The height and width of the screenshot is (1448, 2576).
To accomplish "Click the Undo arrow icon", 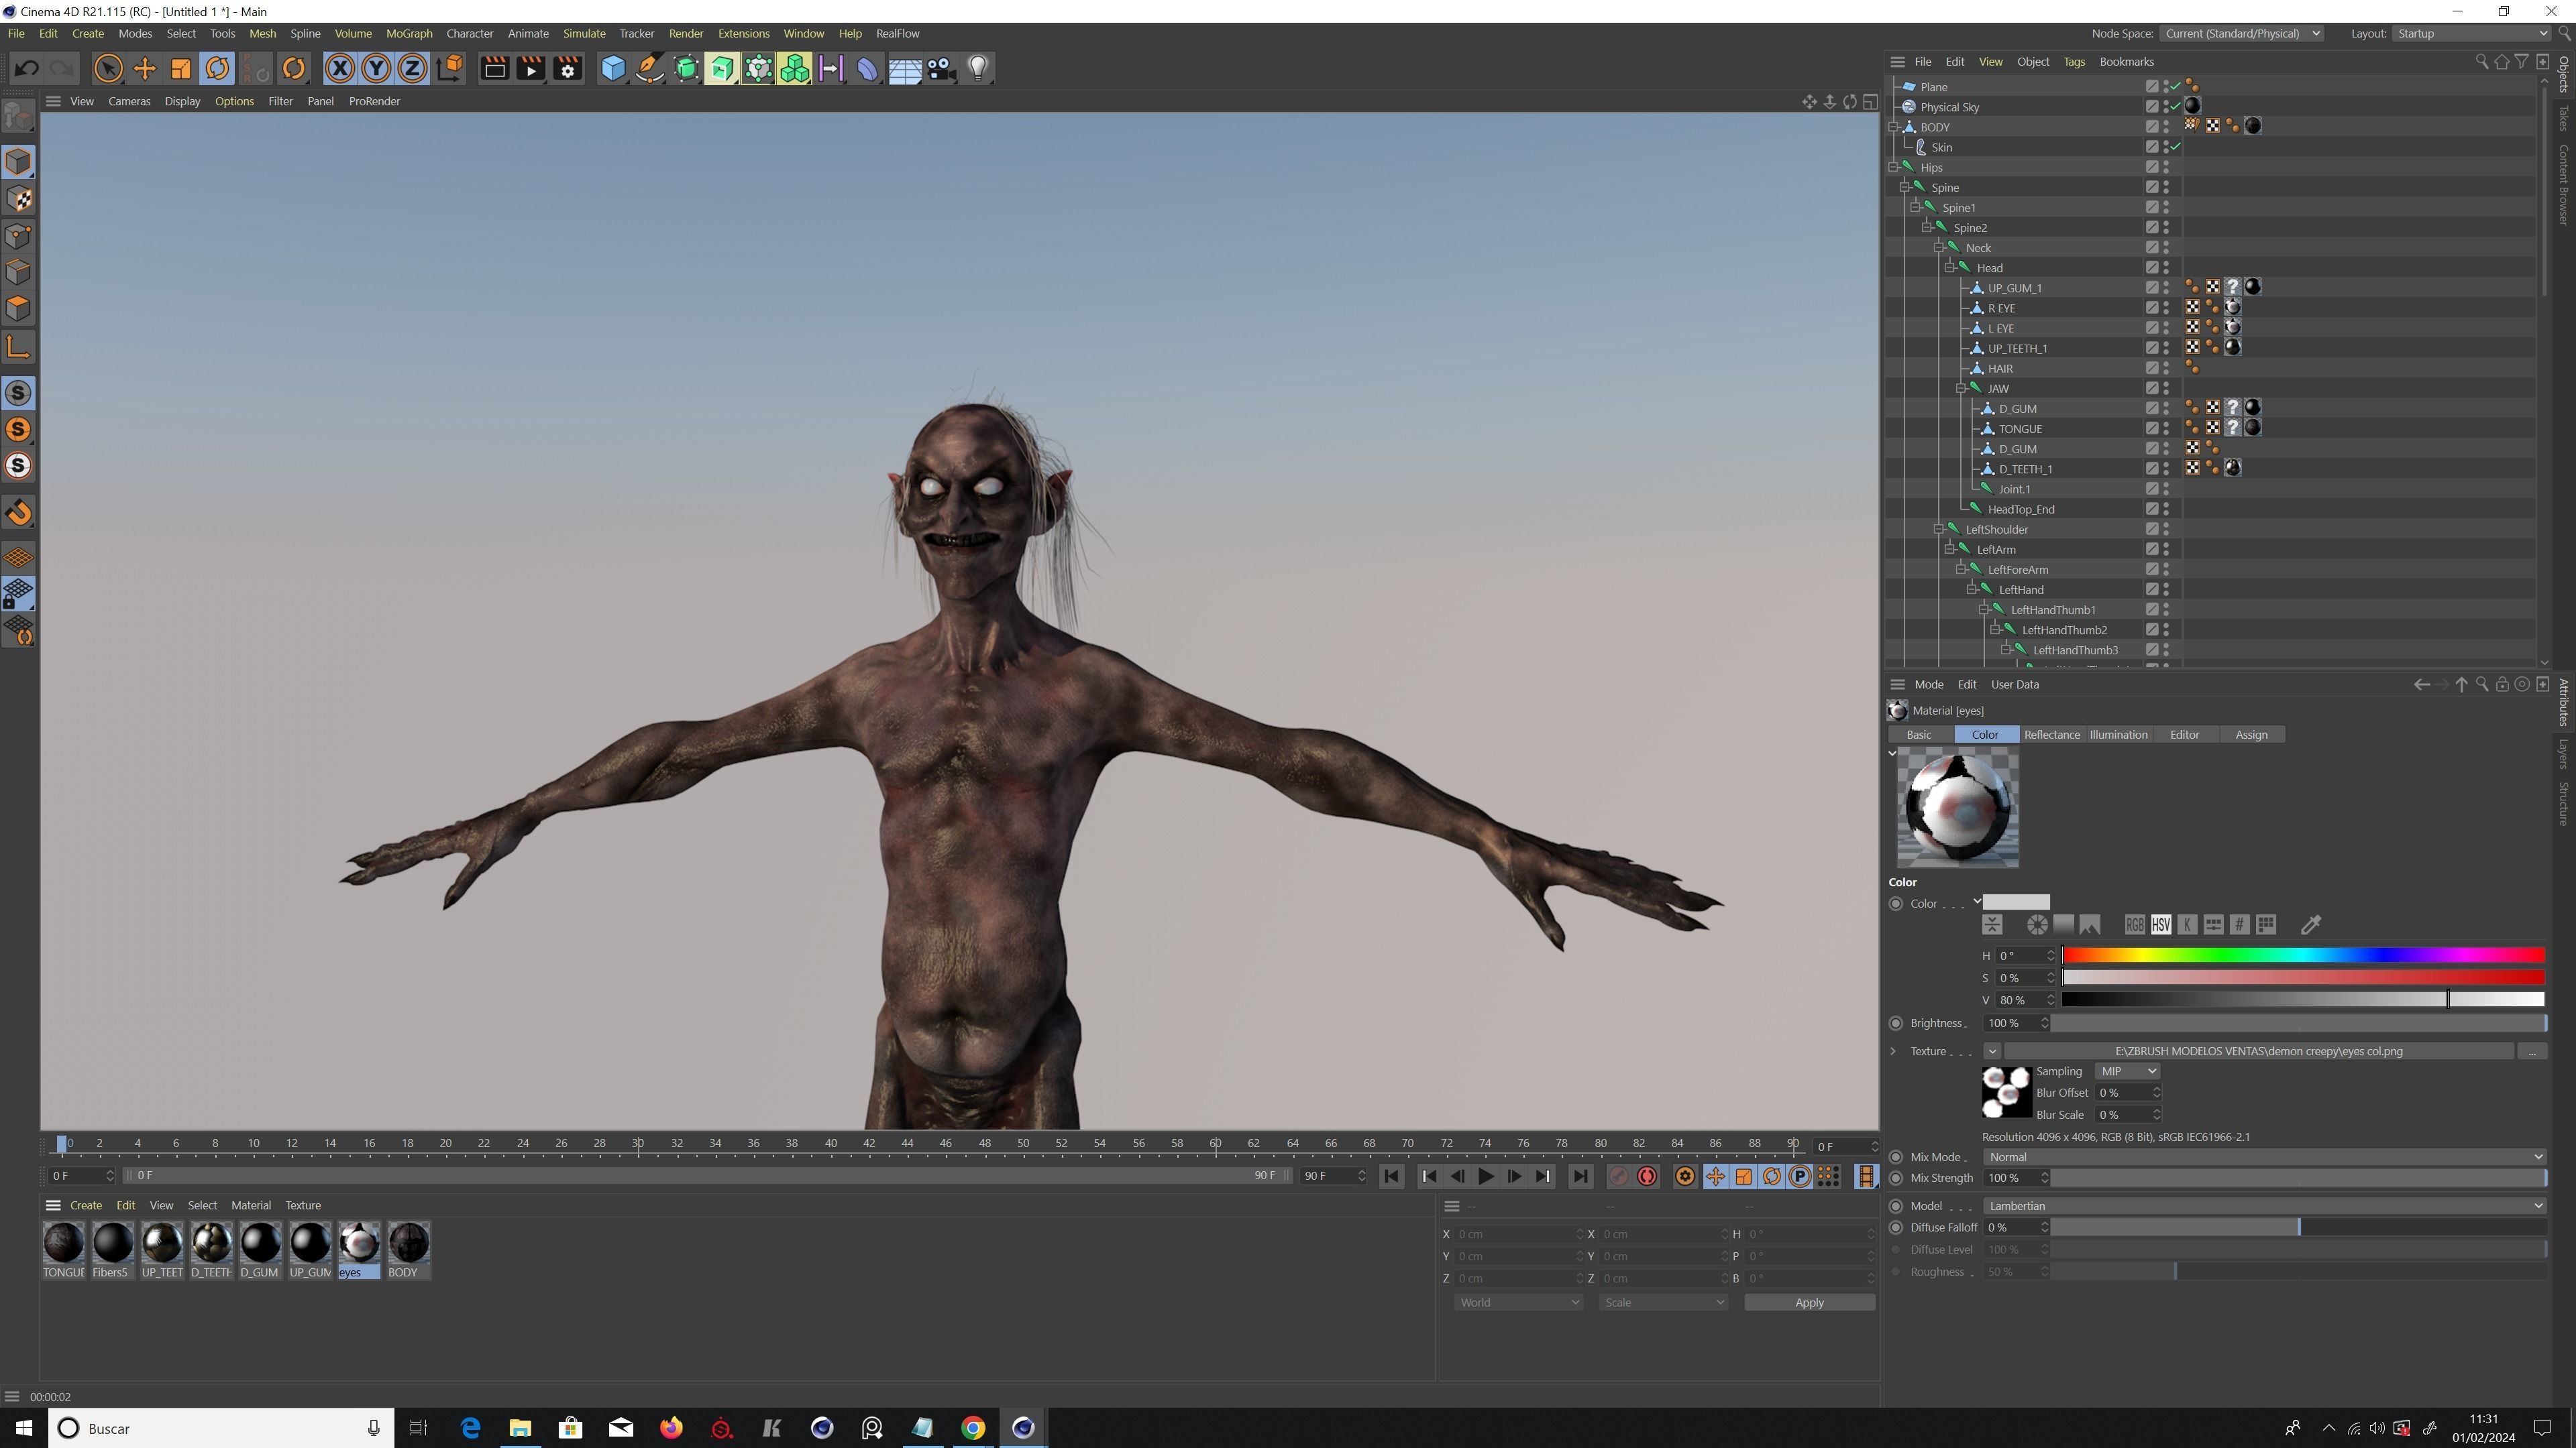I will (x=27, y=69).
